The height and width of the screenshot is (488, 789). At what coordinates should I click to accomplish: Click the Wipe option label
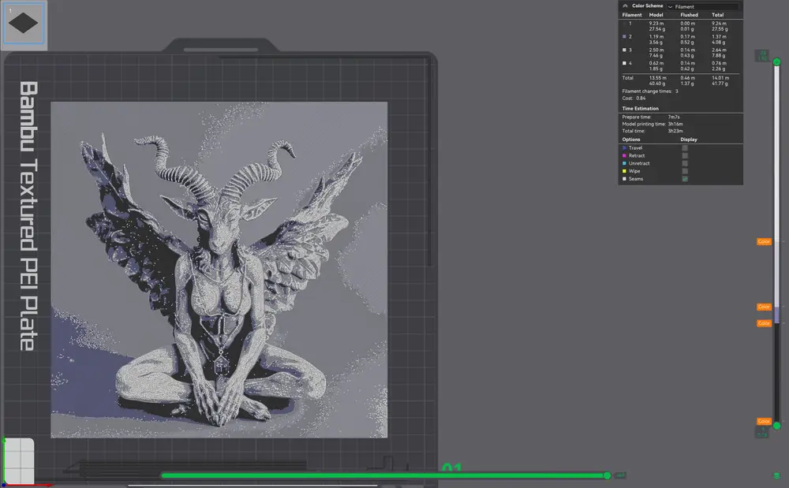[634, 171]
